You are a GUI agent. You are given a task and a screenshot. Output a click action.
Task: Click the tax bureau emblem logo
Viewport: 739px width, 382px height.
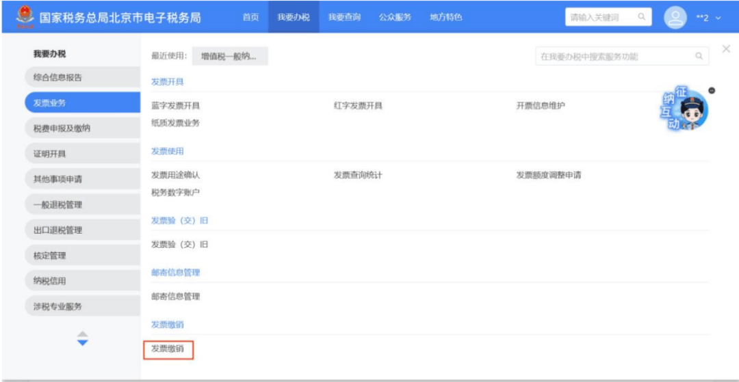click(25, 17)
